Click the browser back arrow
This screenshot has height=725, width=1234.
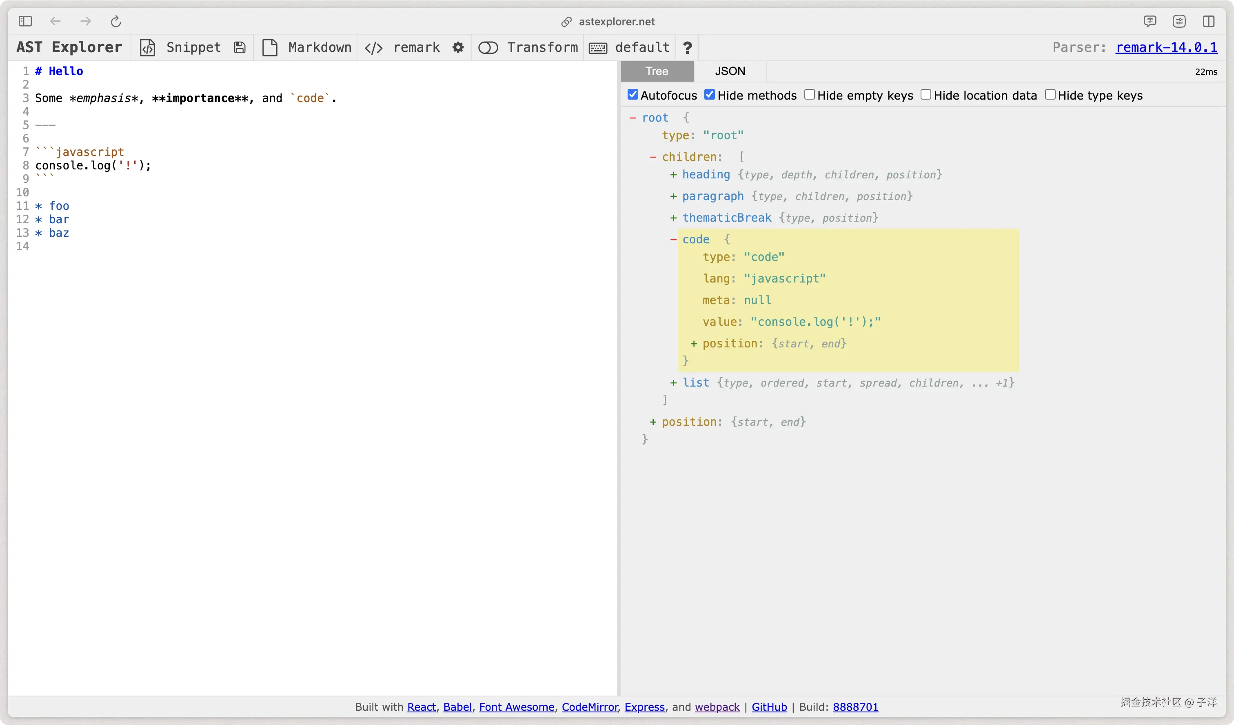(x=55, y=22)
